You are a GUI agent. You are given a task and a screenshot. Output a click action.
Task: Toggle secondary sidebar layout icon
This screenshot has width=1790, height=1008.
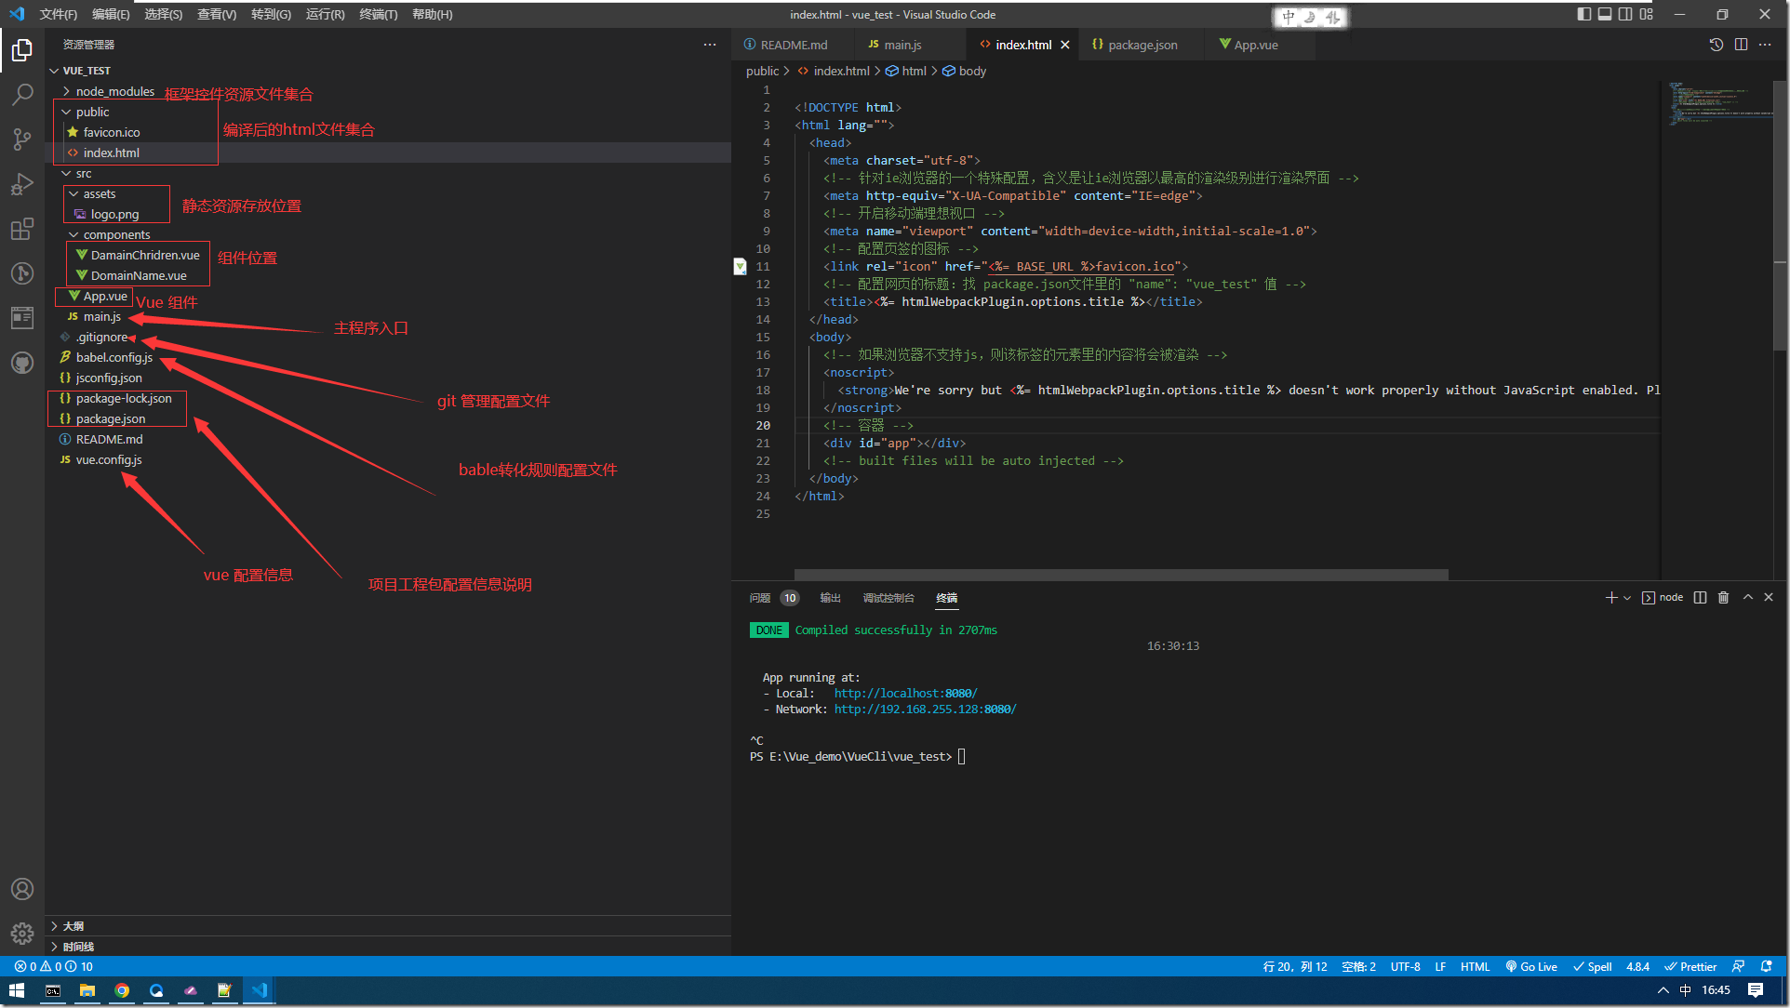click(1625, 14)
